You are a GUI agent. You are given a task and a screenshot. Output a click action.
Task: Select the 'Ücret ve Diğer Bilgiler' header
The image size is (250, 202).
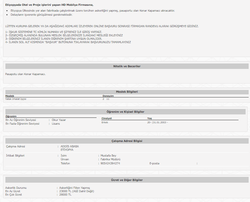pos(127,180)
